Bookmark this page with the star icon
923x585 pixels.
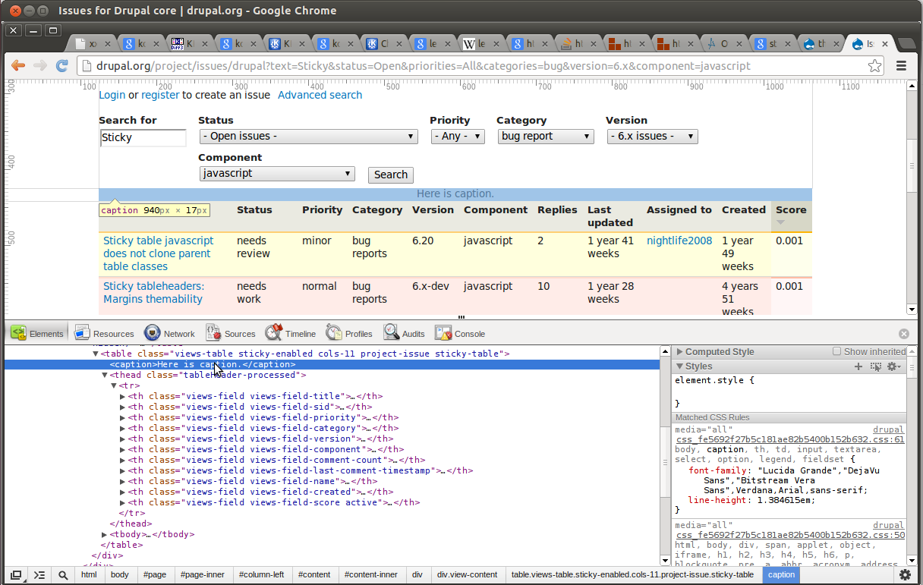(874, 66)
